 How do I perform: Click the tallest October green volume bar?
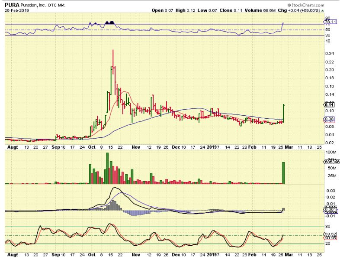107,168
